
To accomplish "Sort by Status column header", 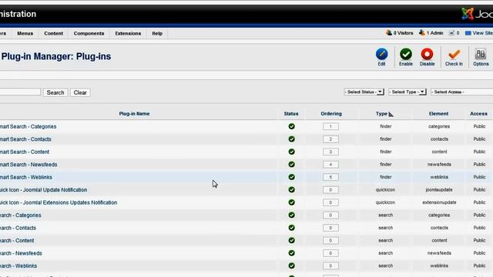I will (x=291, y=114).
